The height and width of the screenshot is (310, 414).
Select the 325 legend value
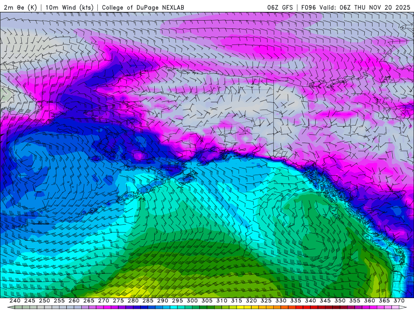pos(266,301)
